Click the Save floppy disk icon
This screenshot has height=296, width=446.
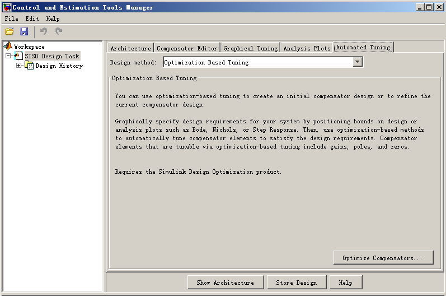coord(24,31)
